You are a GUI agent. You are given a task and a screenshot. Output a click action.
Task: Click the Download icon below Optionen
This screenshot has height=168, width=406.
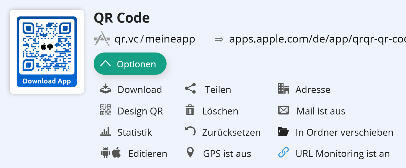click(x=105, y=89)
